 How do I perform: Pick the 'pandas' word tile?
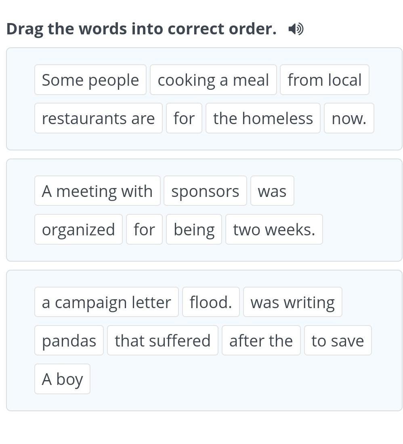point(69,340)
